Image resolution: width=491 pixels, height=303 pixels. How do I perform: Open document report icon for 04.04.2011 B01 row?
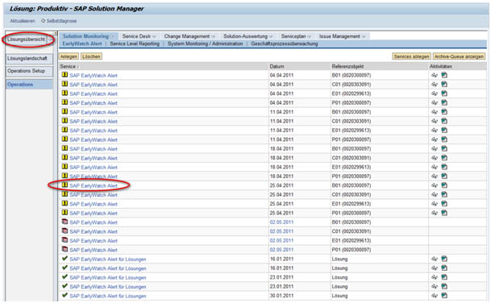click(x=444, y=75)
